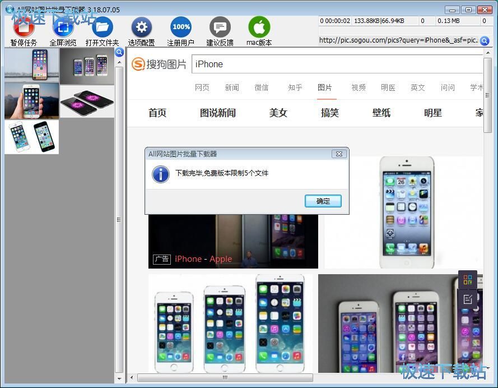This screenshot has width=498, height=388.
Task: Open the 英文 tab
Action: click(x=418, y=87)
